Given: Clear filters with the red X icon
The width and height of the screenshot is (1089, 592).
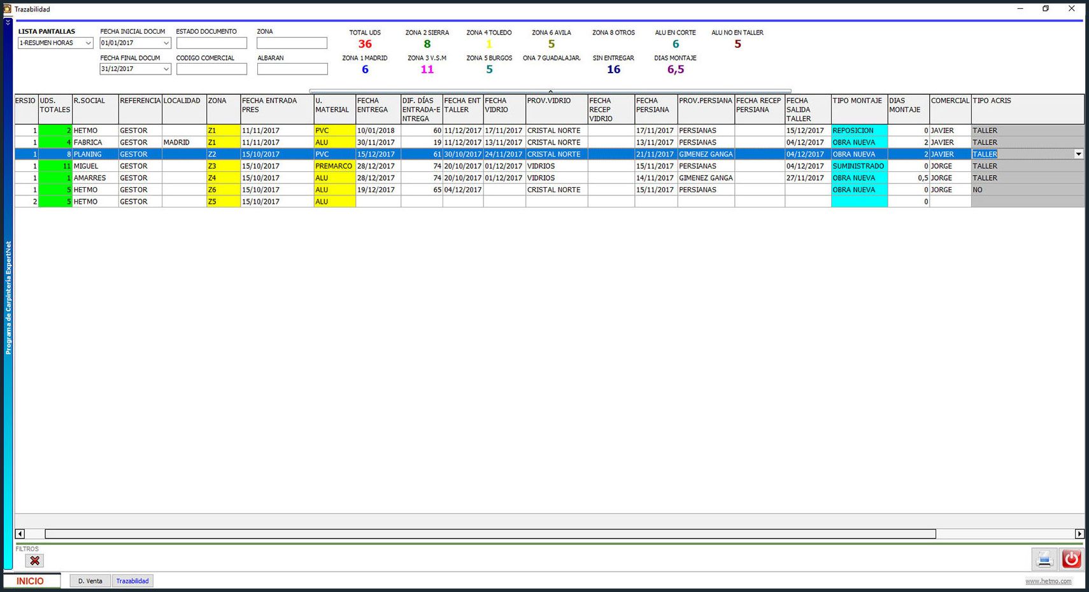Looking at the screenshot, I should [35, 561].
